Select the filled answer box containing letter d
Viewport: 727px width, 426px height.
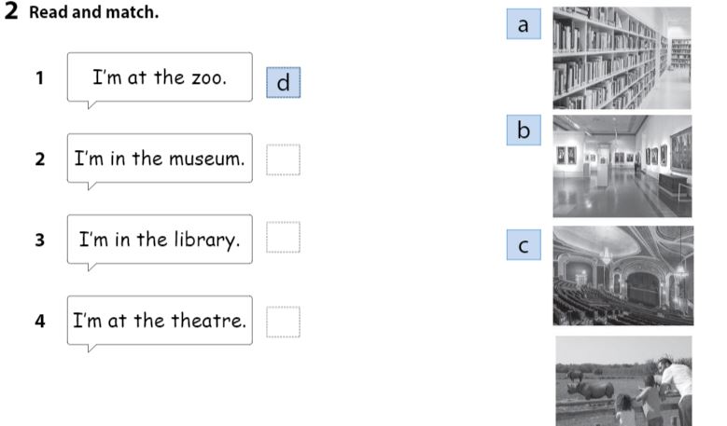(283, 83)
